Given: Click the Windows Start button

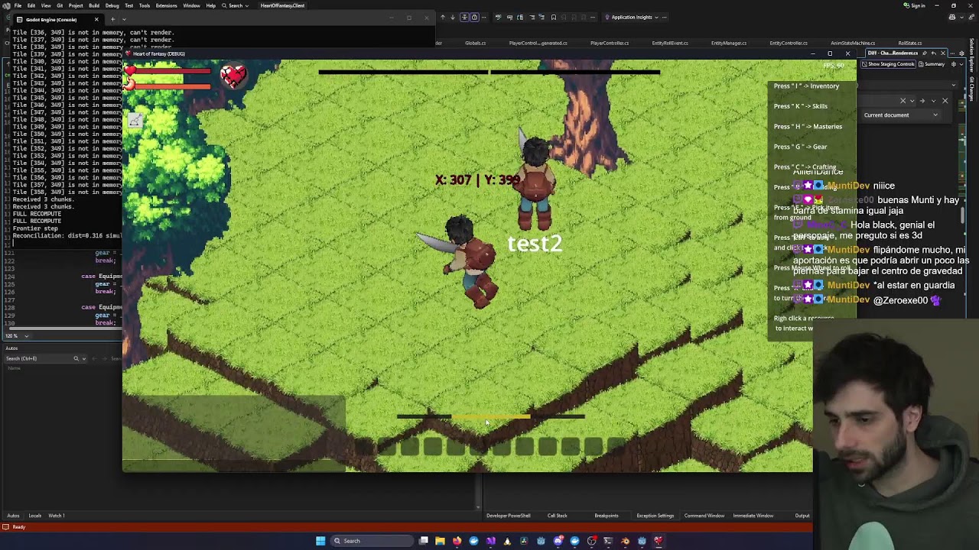Looking at the screenshot, I should [x=320, y=541].
